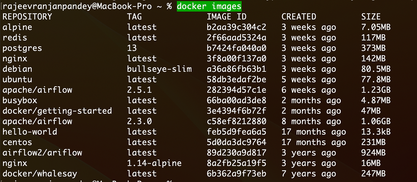417x182 pixels.
Task: Select the size '77.8MB'
Action: [x=376, y=80]
